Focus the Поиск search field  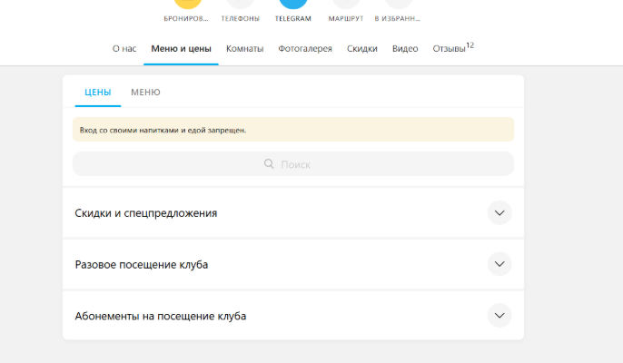click(293, 163)
